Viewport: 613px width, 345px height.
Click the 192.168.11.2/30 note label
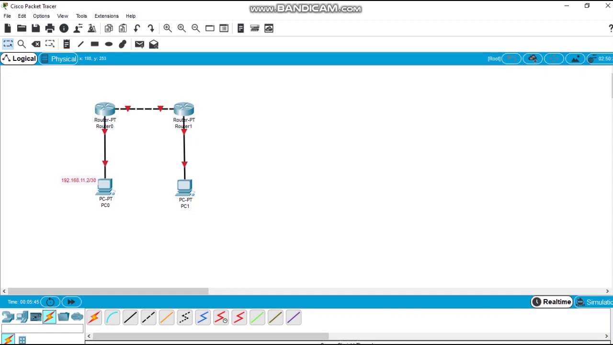pos(79,180)
